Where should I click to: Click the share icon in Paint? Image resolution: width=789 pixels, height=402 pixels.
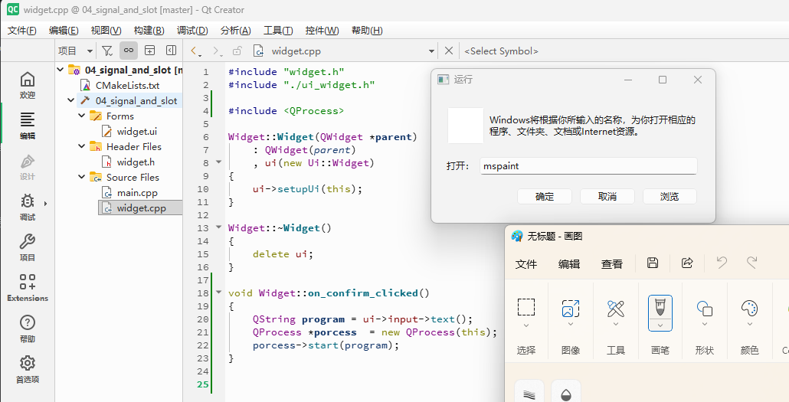(x=687, y=263)
